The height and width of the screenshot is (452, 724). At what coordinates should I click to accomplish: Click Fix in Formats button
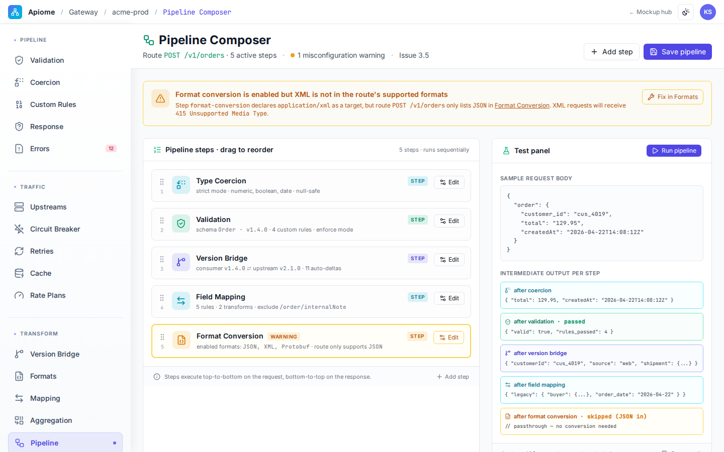[673, 97]
